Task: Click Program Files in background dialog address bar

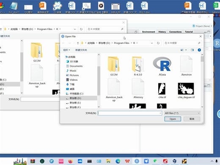Action: click(x=44, y=29)
